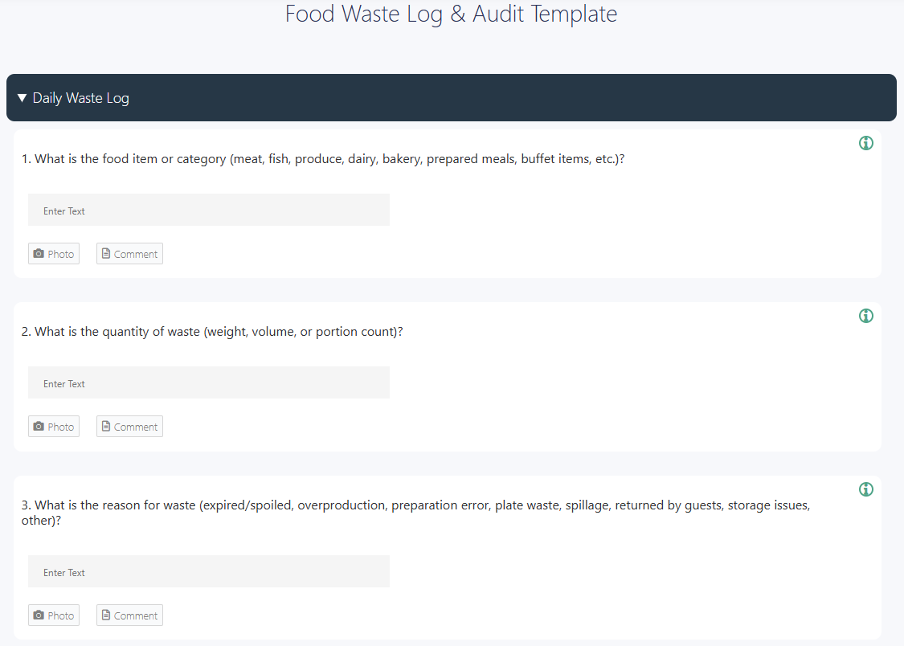Click the document icon on question 3's Comment button
Screen dimensions: 904x646
(x=108, y=615)
